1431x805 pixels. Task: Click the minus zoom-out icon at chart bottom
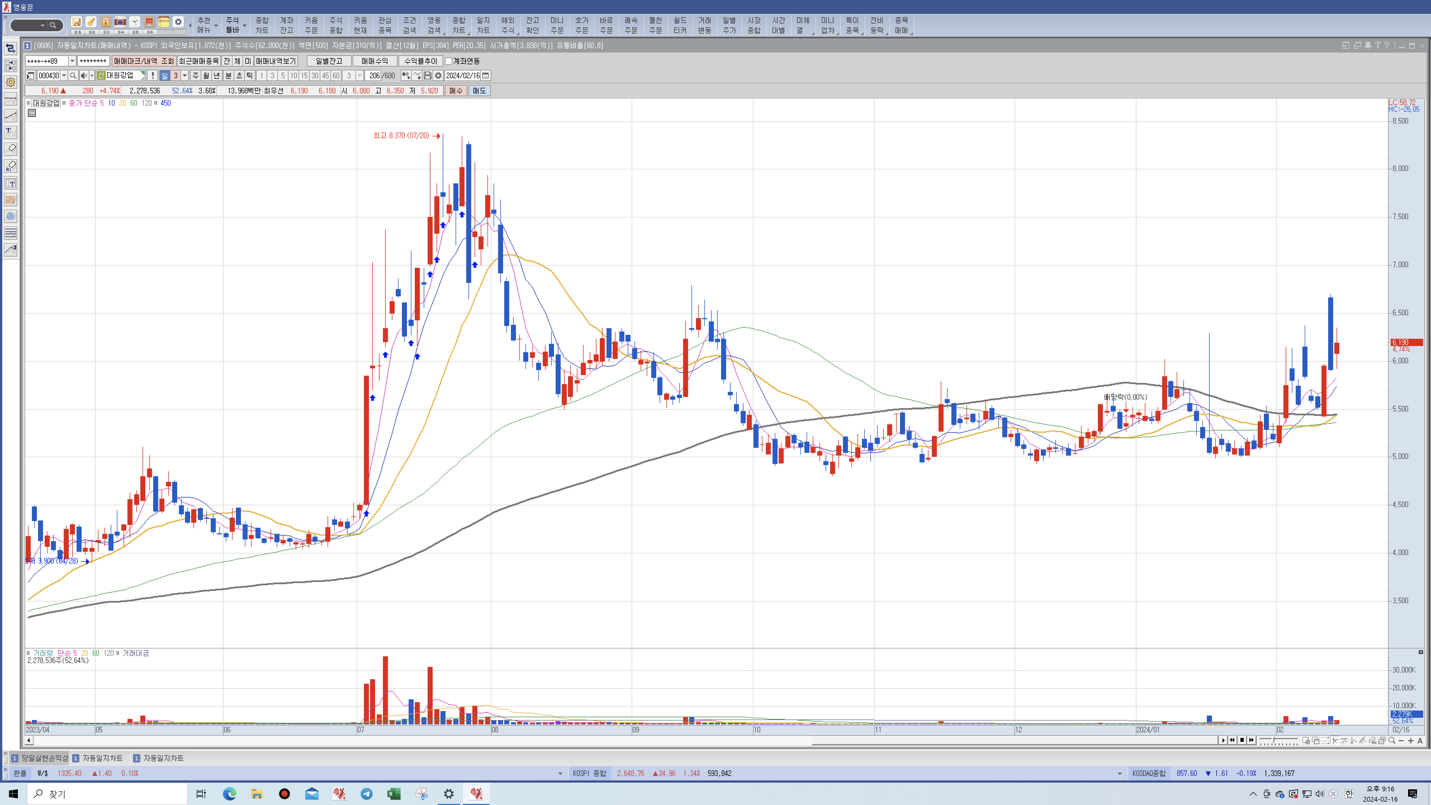coord(1401,740)
